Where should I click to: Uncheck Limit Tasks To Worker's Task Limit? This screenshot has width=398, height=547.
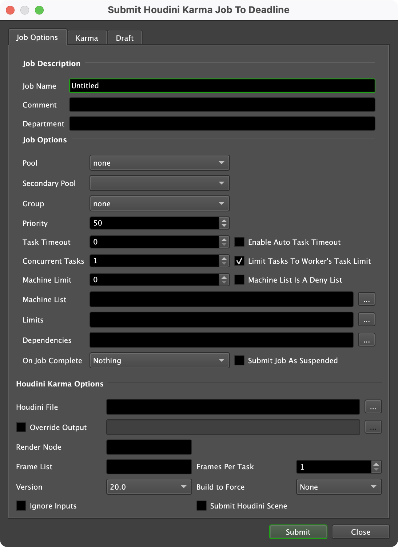(x=239, y=261)
